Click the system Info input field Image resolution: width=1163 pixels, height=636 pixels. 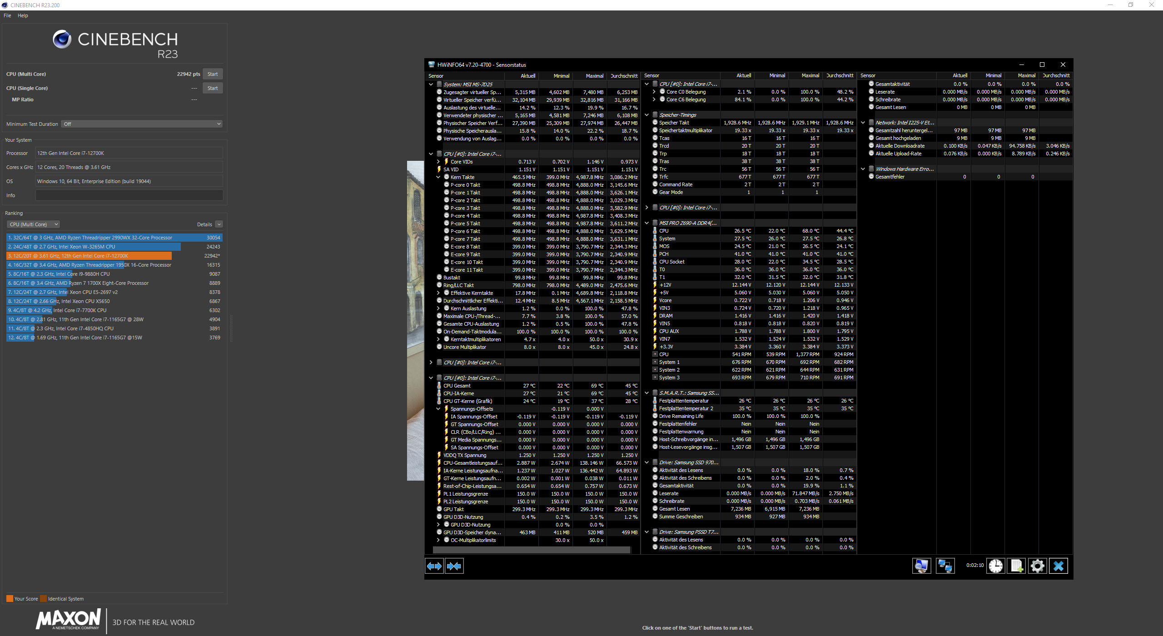point(129,195)
